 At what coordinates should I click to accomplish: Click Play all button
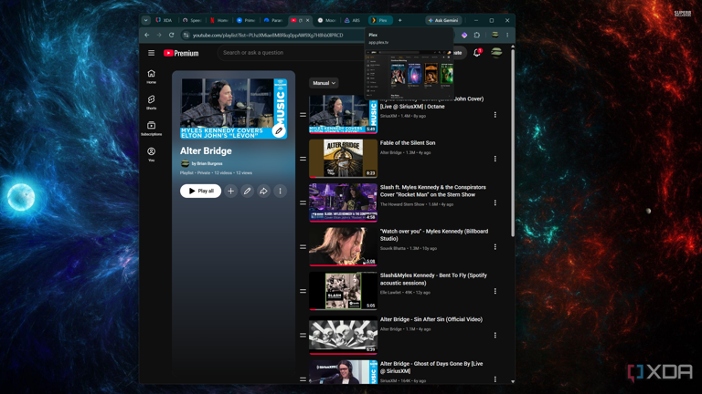click(200, 191)
